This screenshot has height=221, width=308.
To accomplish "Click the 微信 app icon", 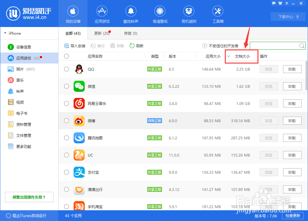I will tap(79, 86).
